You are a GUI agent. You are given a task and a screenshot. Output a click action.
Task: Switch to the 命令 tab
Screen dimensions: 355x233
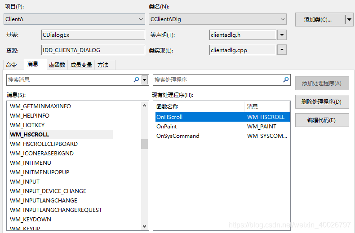click(12, 65)
